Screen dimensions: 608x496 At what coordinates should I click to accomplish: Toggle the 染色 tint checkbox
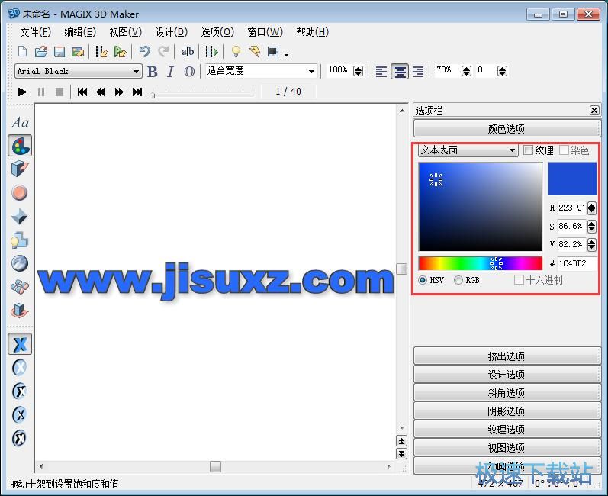click(565, 150)
